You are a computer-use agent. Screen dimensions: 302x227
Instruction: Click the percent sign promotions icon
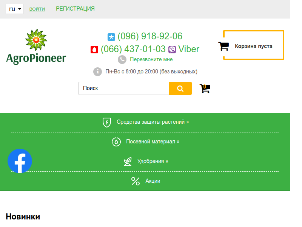pos(136,181)
